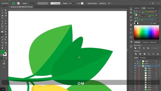Select the Hand tool
161x91 pixels.
(x=2, y=48)
